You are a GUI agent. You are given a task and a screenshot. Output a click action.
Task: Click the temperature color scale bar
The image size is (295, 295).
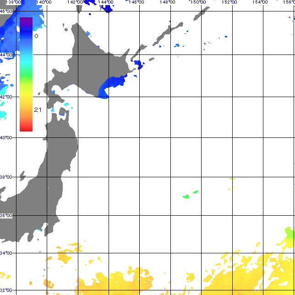pos(26,74)
